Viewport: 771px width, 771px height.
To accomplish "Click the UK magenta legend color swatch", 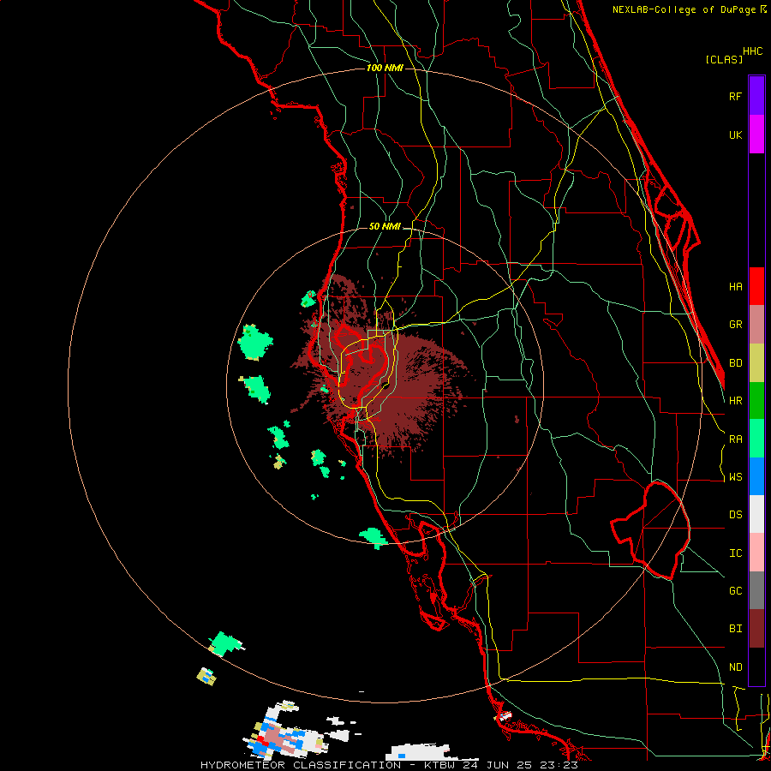I will click(756, 134).
